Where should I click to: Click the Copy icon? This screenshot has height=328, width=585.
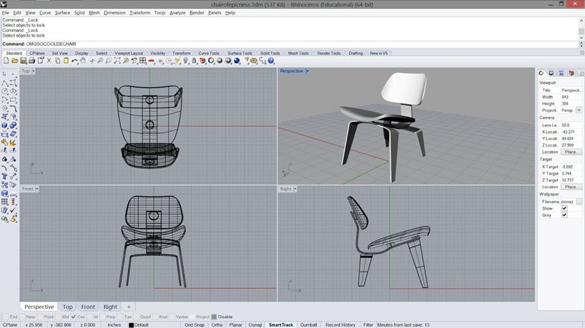click(57, 60)
